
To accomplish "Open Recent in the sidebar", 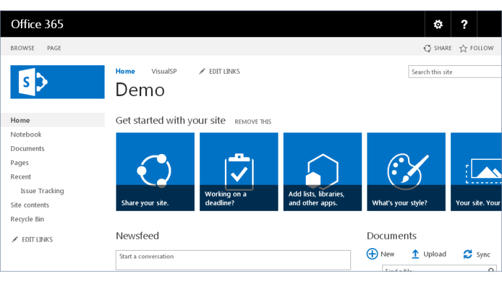I will click(21, 177).
